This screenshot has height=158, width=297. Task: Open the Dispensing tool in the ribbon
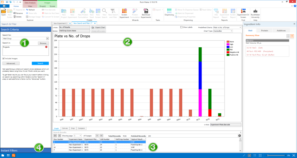click(169, 13)
